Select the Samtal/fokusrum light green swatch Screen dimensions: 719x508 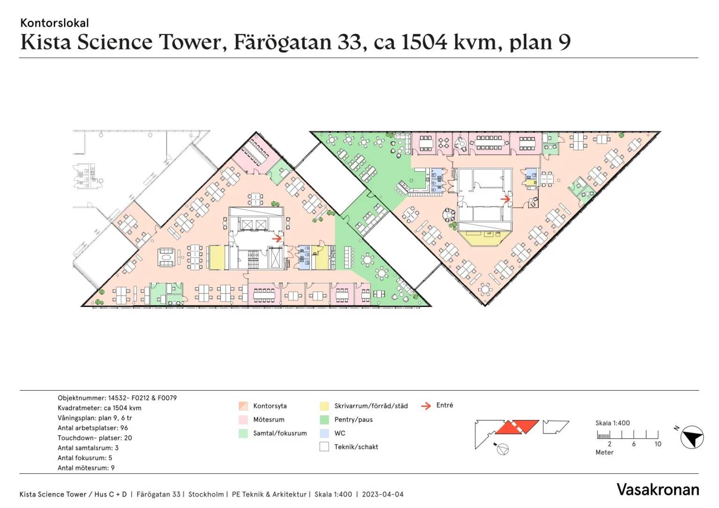[243, 433]
